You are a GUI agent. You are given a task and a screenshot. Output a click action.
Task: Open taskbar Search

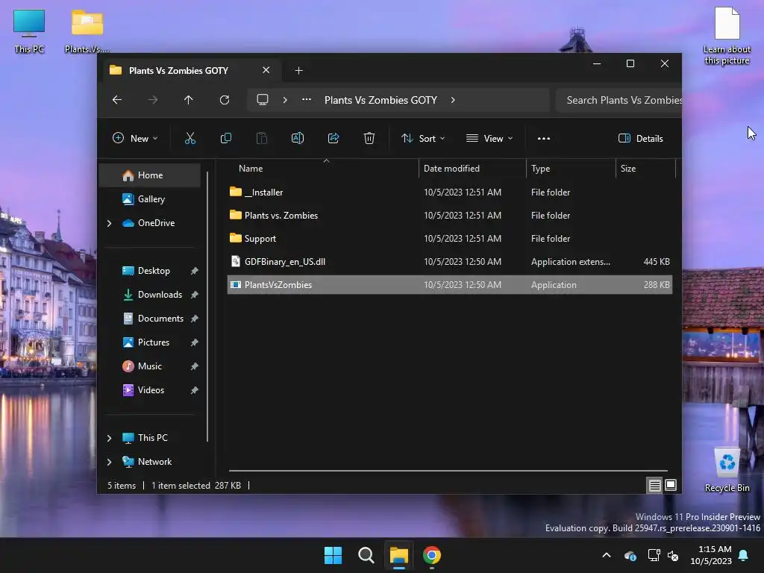pyautogui.click(x=366, y=555)
